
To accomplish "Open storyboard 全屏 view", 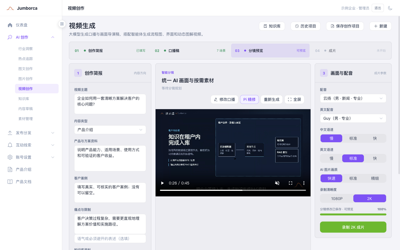I will [x=294, y=99].
